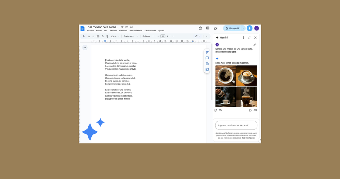340x179 pixels.
Task: Click the poem line 'Somos viajeros en el tiempo,'
Action: click(x=119, y=96)
